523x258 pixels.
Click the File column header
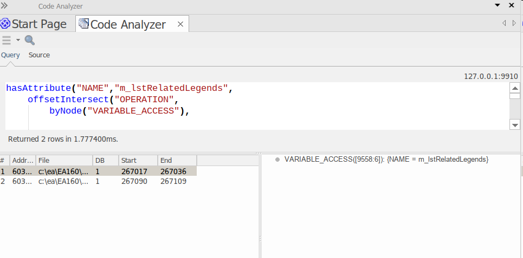(x=64, y=160)
